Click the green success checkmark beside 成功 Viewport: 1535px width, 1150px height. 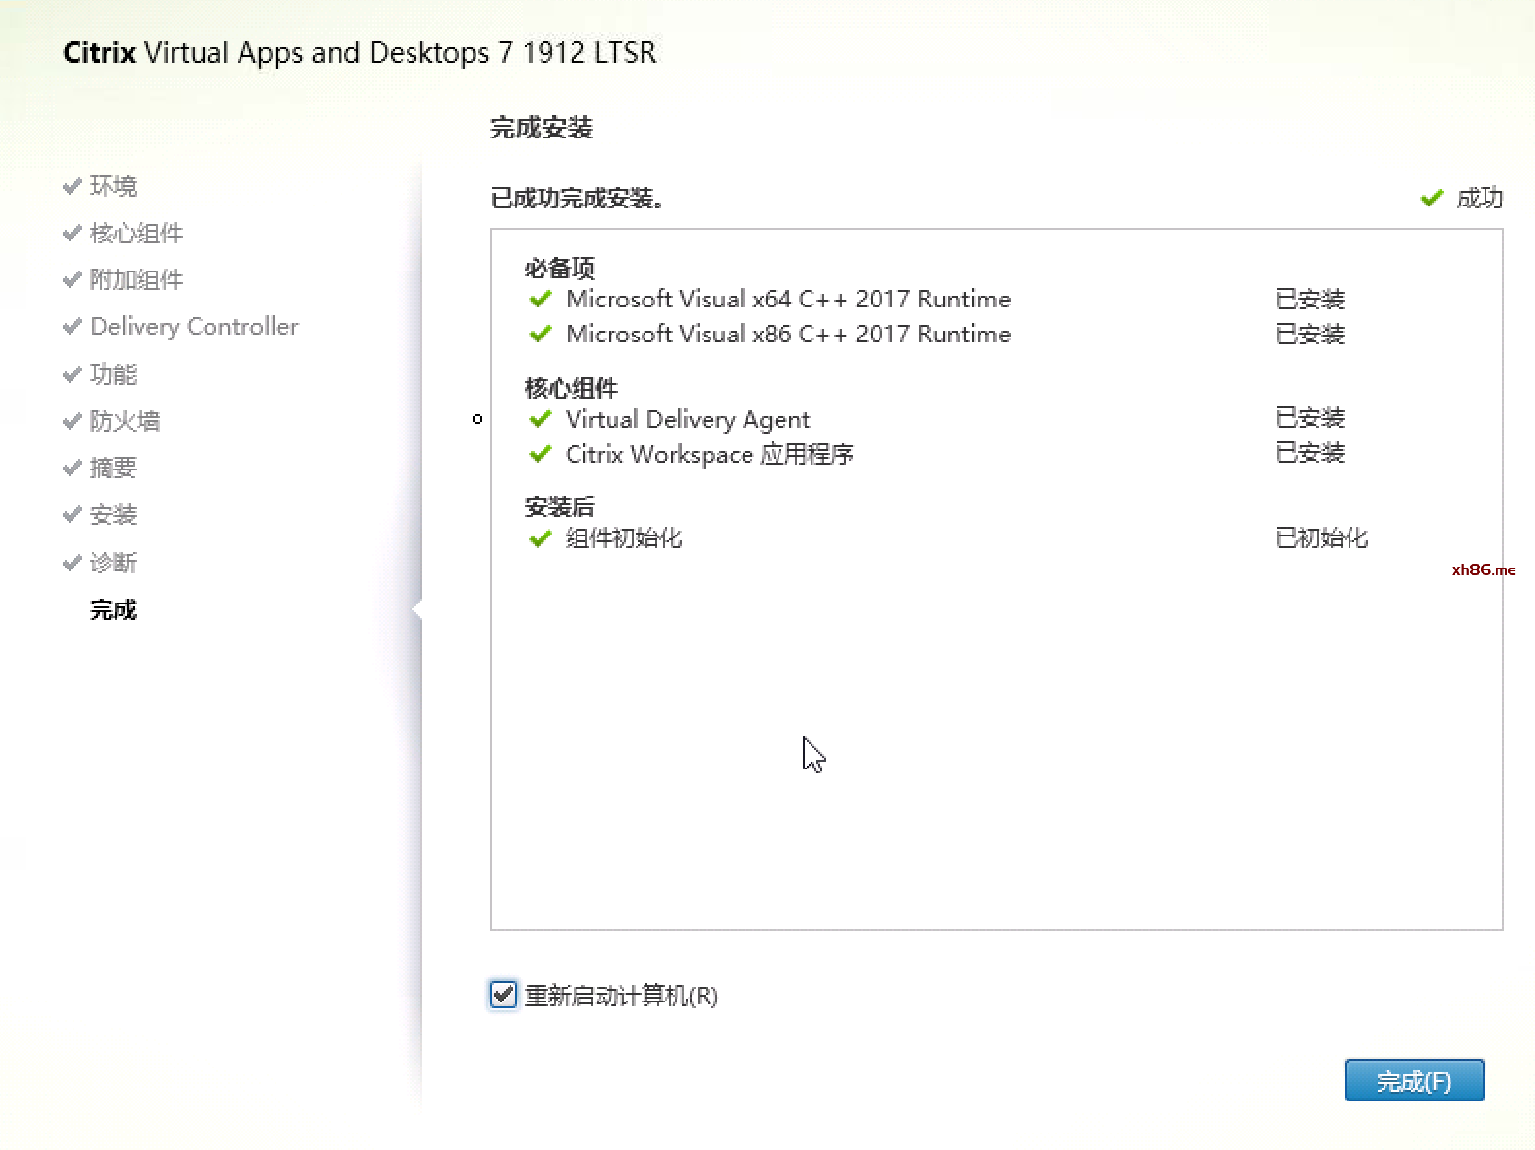[x=1431, y=199]
